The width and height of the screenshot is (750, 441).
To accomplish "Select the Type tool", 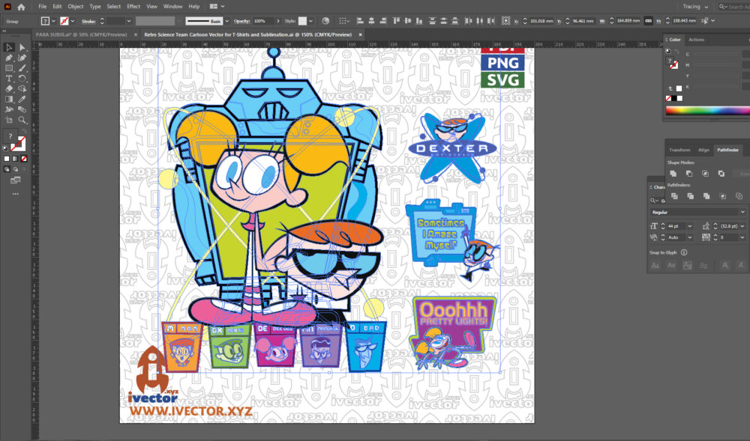I will click(8, 79).
